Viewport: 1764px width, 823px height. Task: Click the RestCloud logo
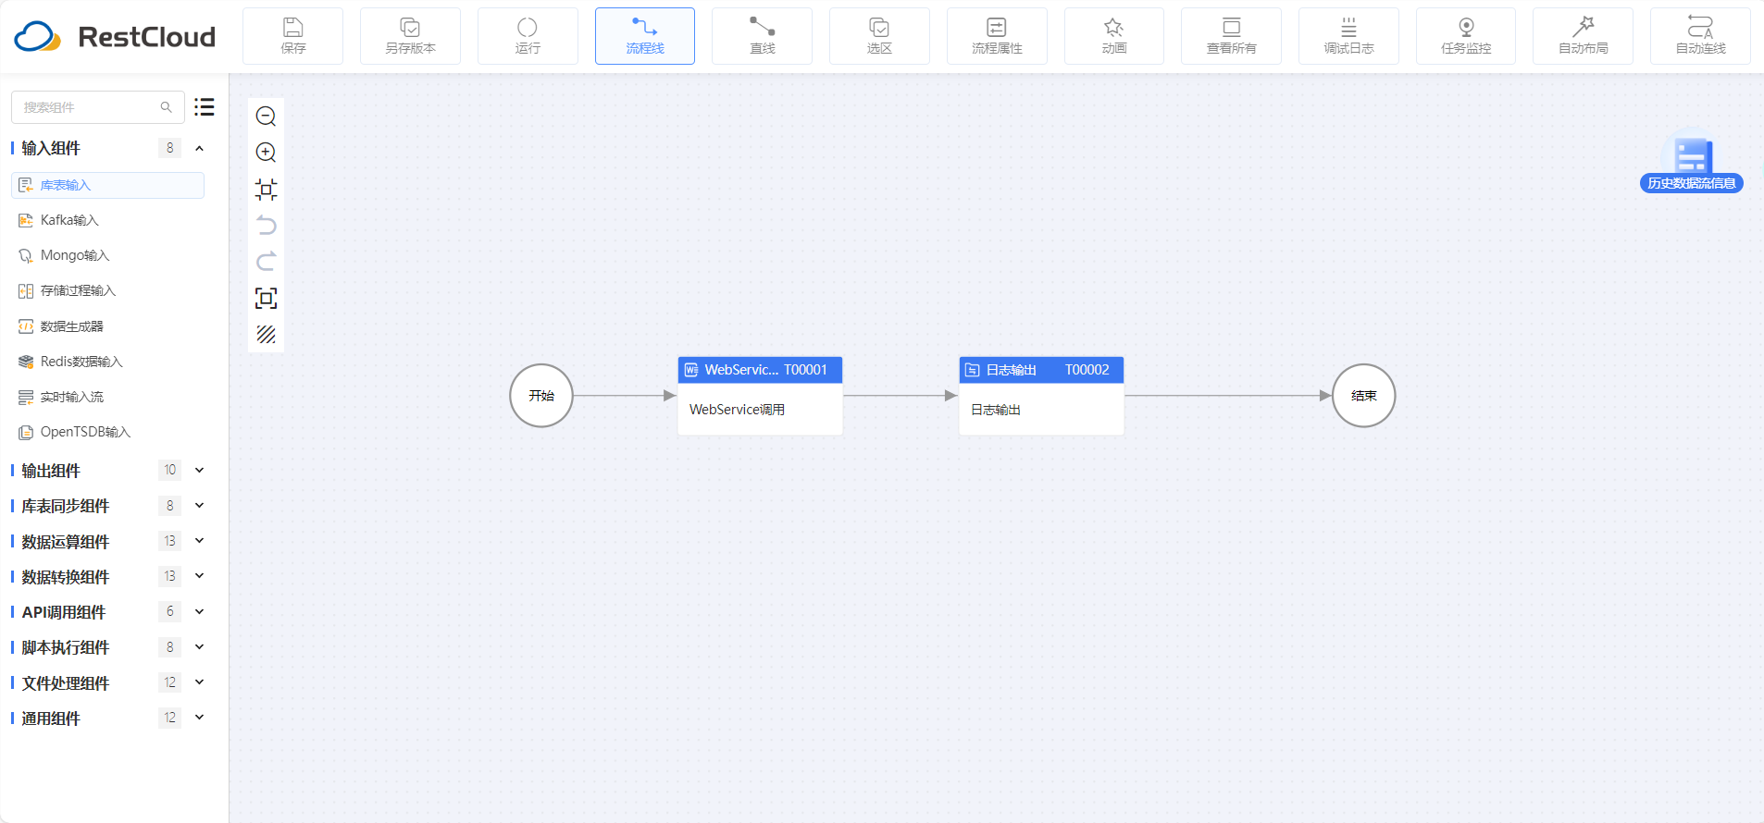point(115,37)
